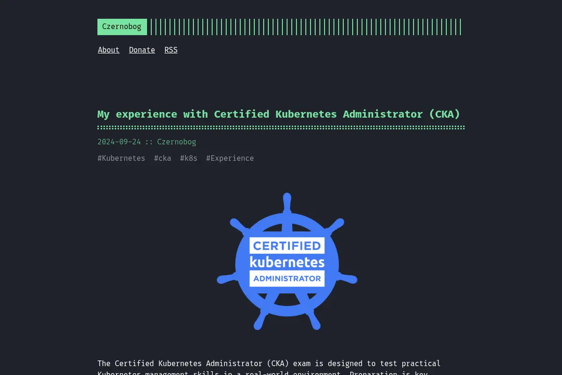Click the post date 2024-09-24
Screen dimensions: 562x375
coord(119,142)
